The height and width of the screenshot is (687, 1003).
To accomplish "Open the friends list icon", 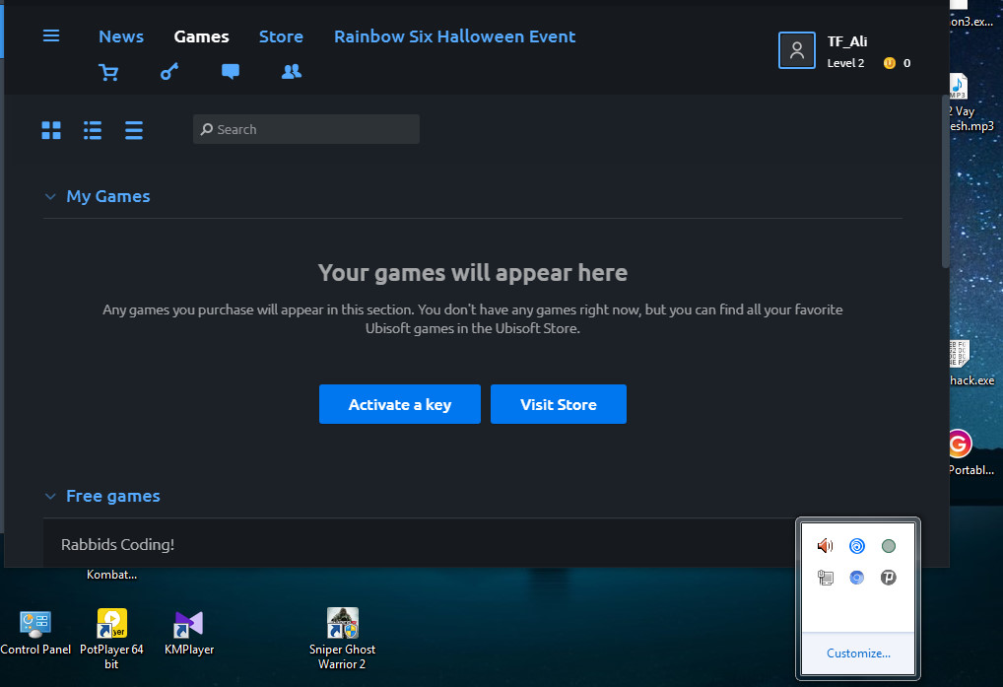I will point(291,71).
